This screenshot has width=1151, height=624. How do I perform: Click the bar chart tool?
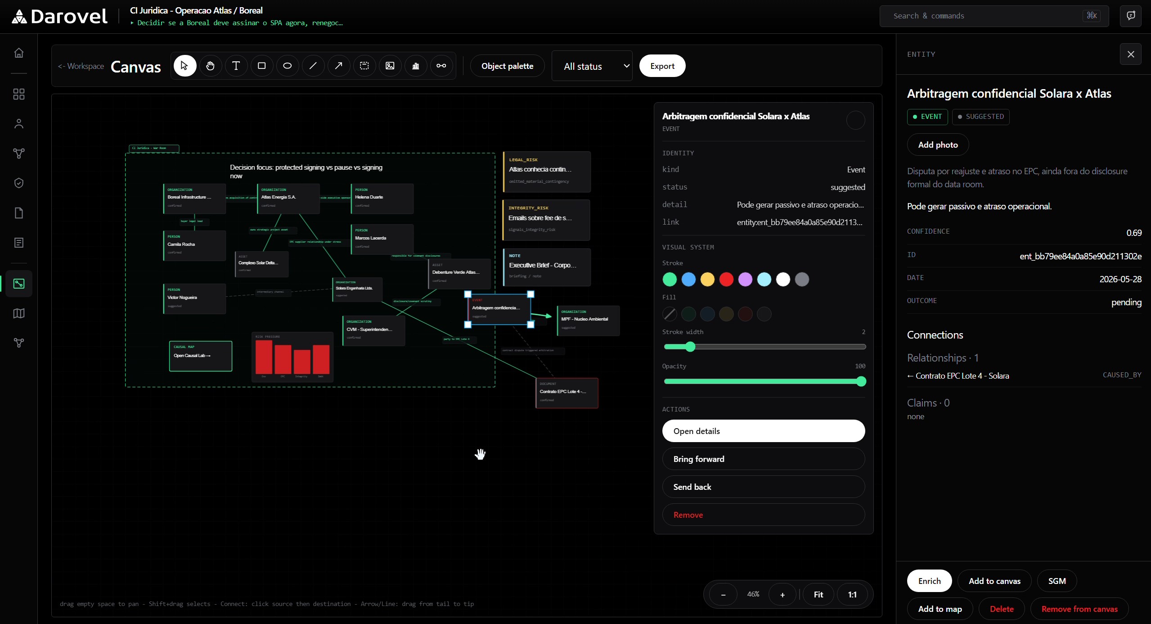416,66
